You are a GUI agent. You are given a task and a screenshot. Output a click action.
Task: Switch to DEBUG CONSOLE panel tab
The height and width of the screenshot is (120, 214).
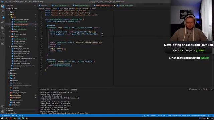point(63,89)
